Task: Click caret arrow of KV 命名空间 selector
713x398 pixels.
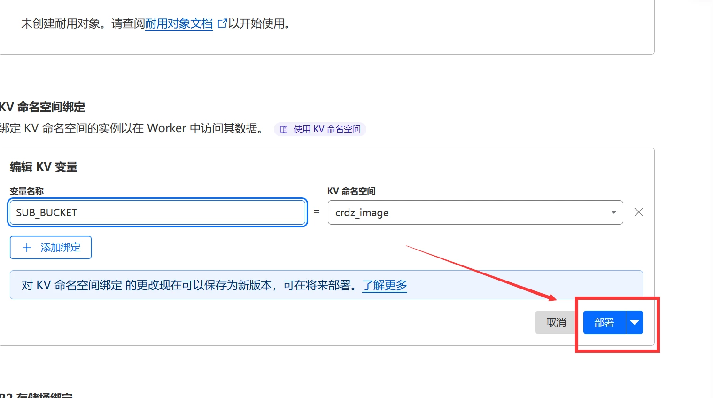Action: (613, 212)
